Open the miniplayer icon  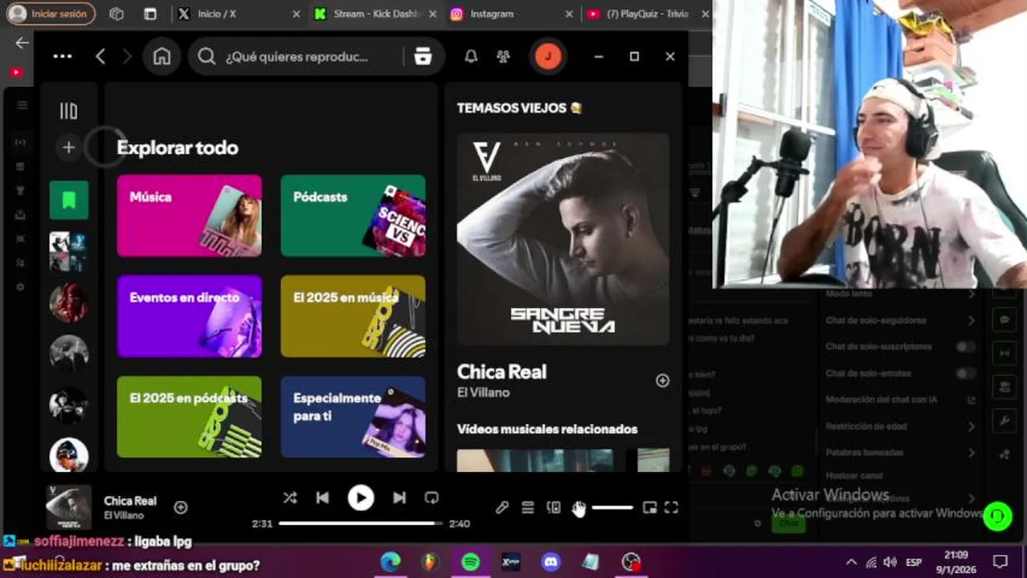(649, 507)
